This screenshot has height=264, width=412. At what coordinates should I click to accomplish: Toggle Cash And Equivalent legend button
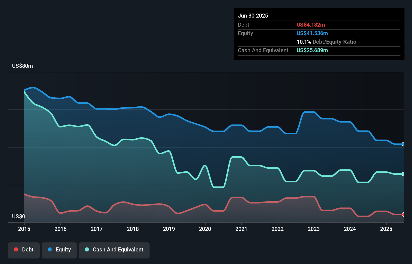point(114,250)
